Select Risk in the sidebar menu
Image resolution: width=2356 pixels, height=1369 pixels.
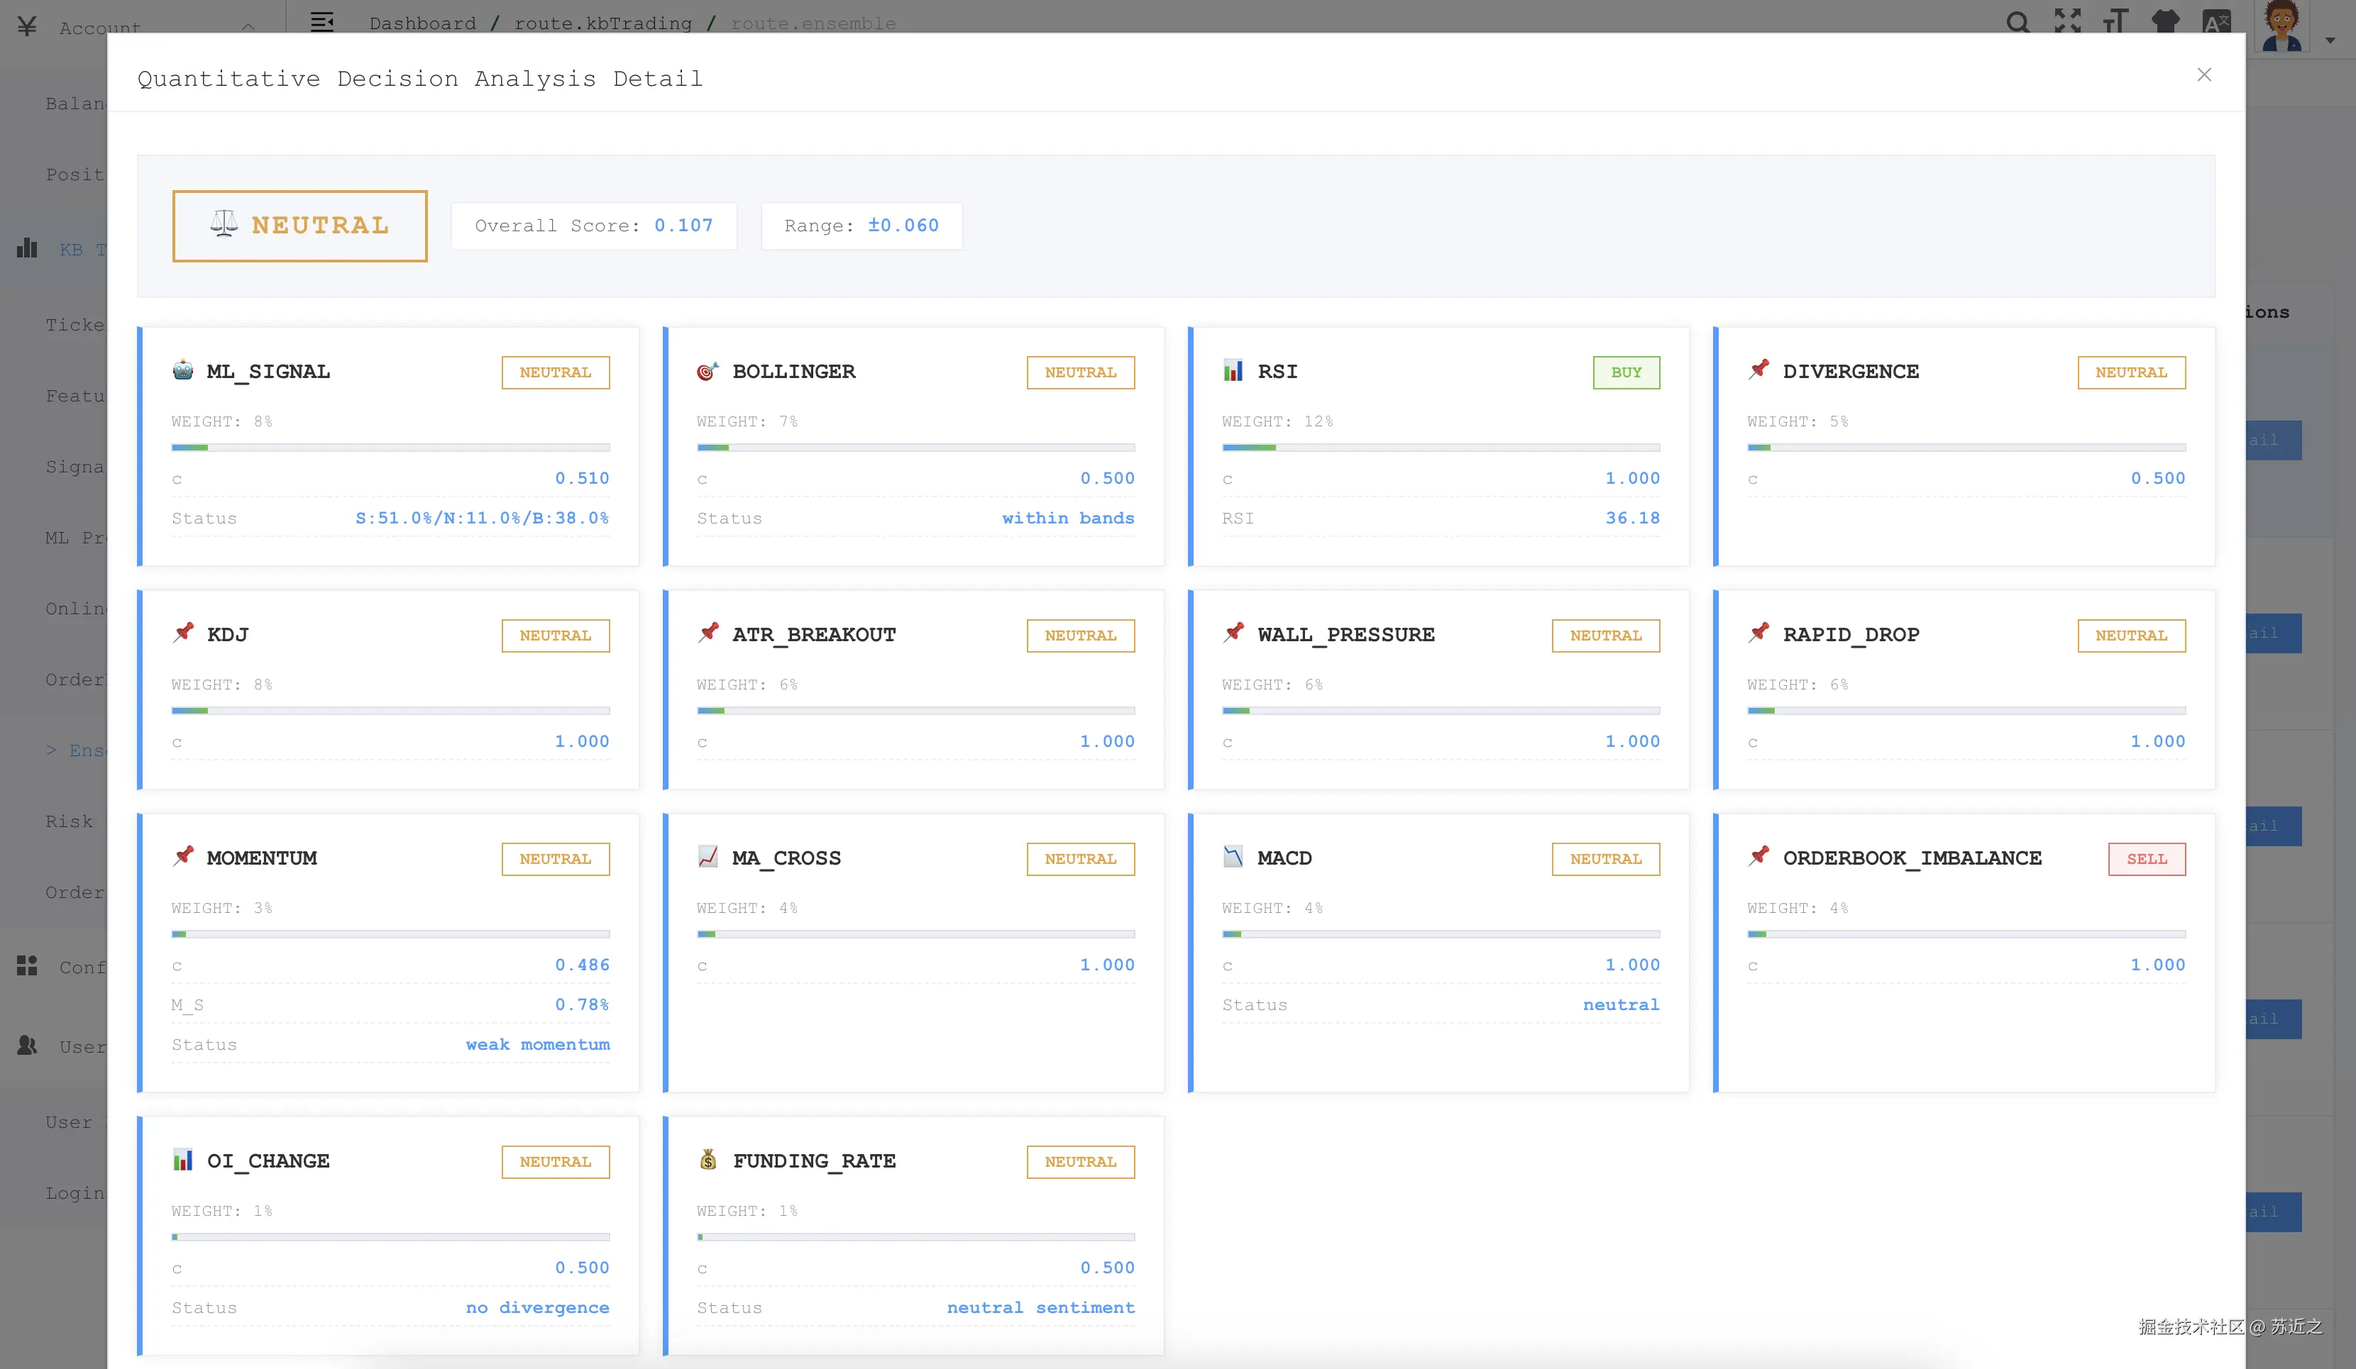click(69, 821)
